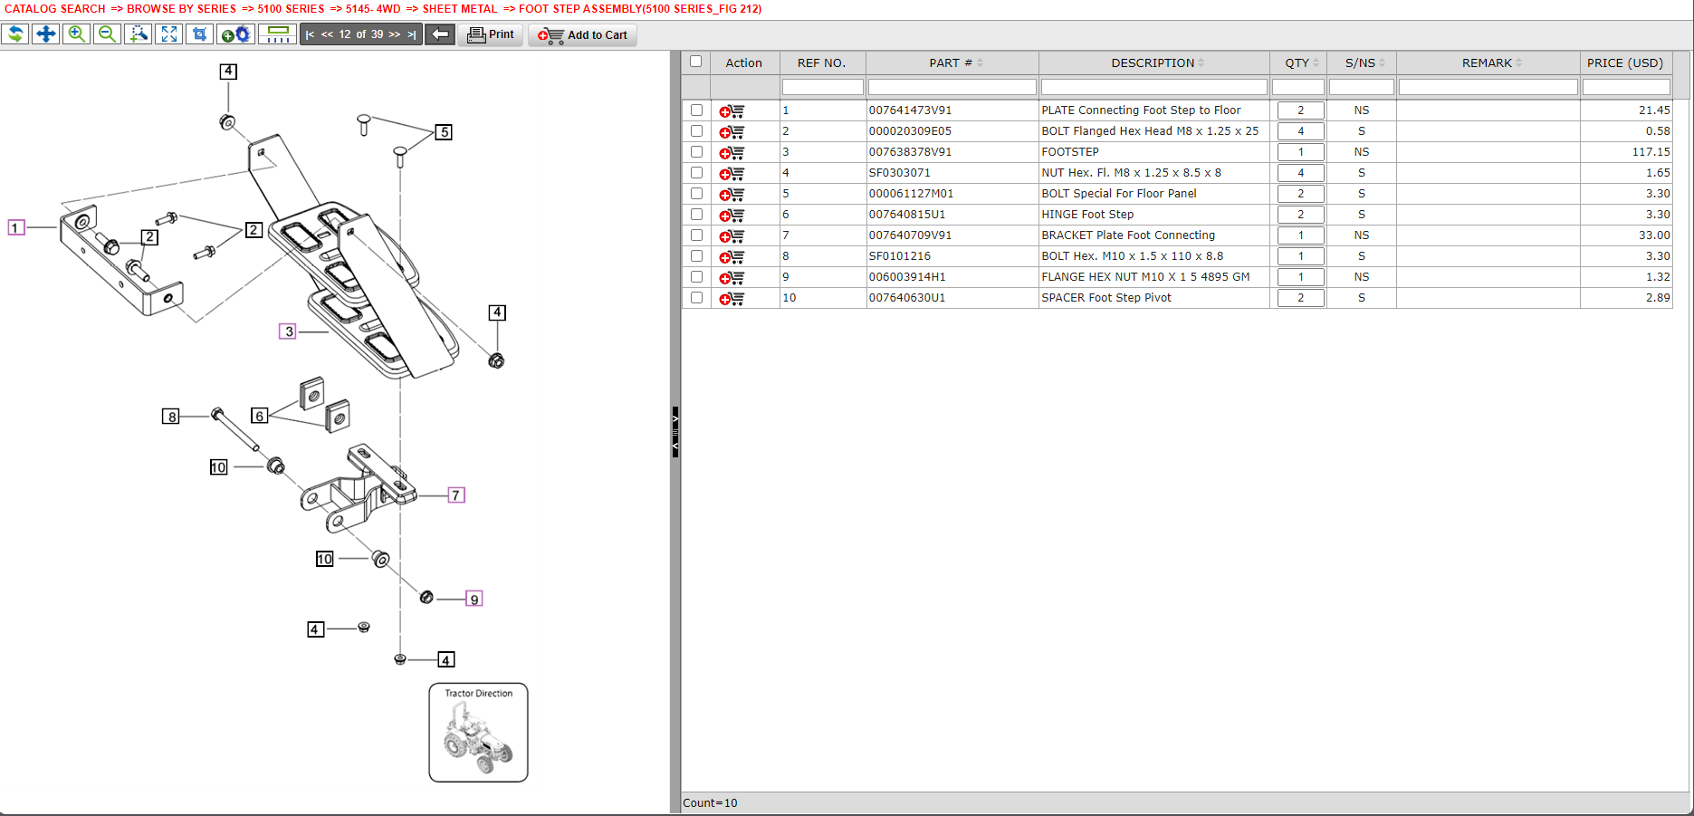Activate the fit-to-screen expand icon
The height and width of the screenshot is (816, 1694).
point(169,34)
